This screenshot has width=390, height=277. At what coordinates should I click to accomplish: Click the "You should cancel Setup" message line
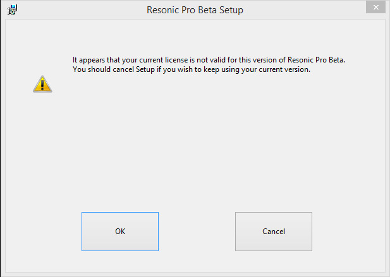click(192, 70)
